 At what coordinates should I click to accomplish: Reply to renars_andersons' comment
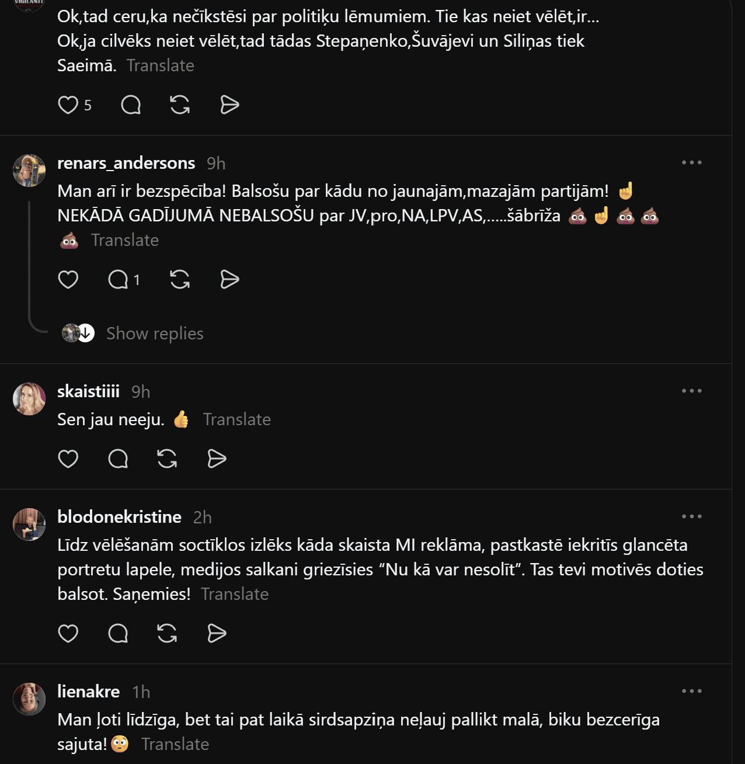118,280
